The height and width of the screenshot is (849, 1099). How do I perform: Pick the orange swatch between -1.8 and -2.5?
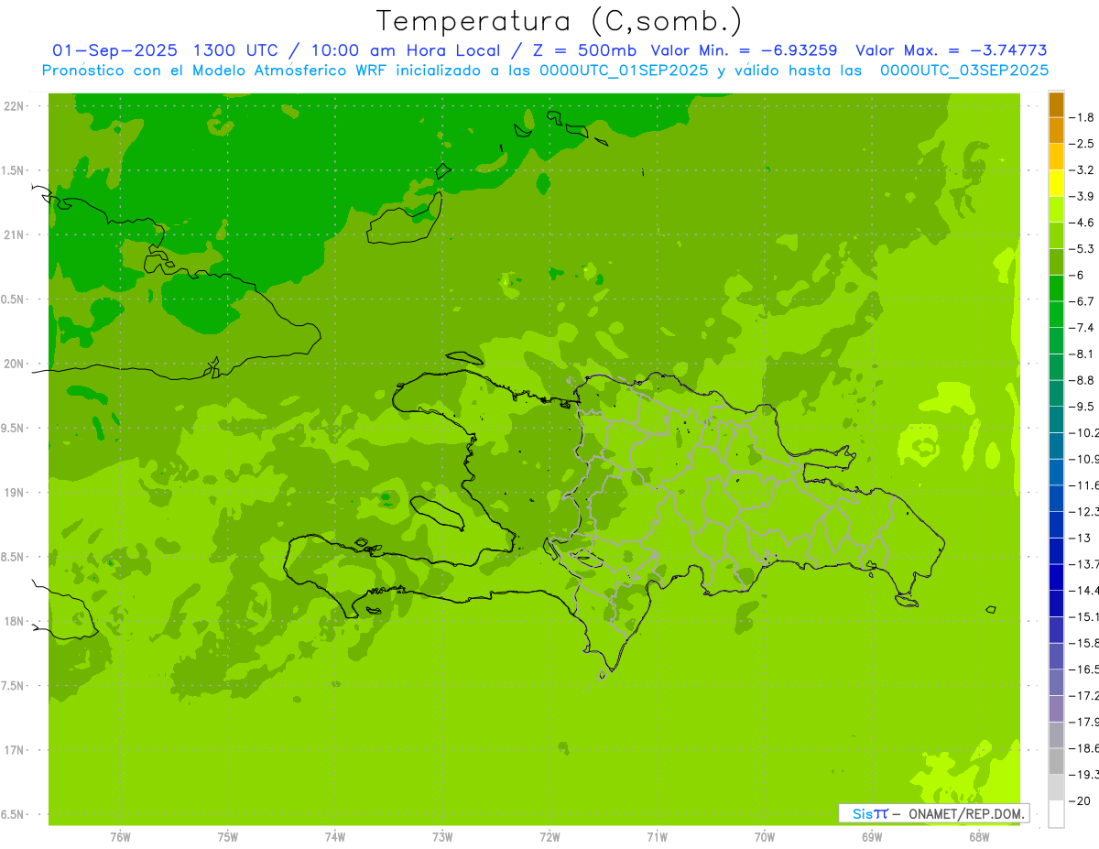[x=1056, y=131]
